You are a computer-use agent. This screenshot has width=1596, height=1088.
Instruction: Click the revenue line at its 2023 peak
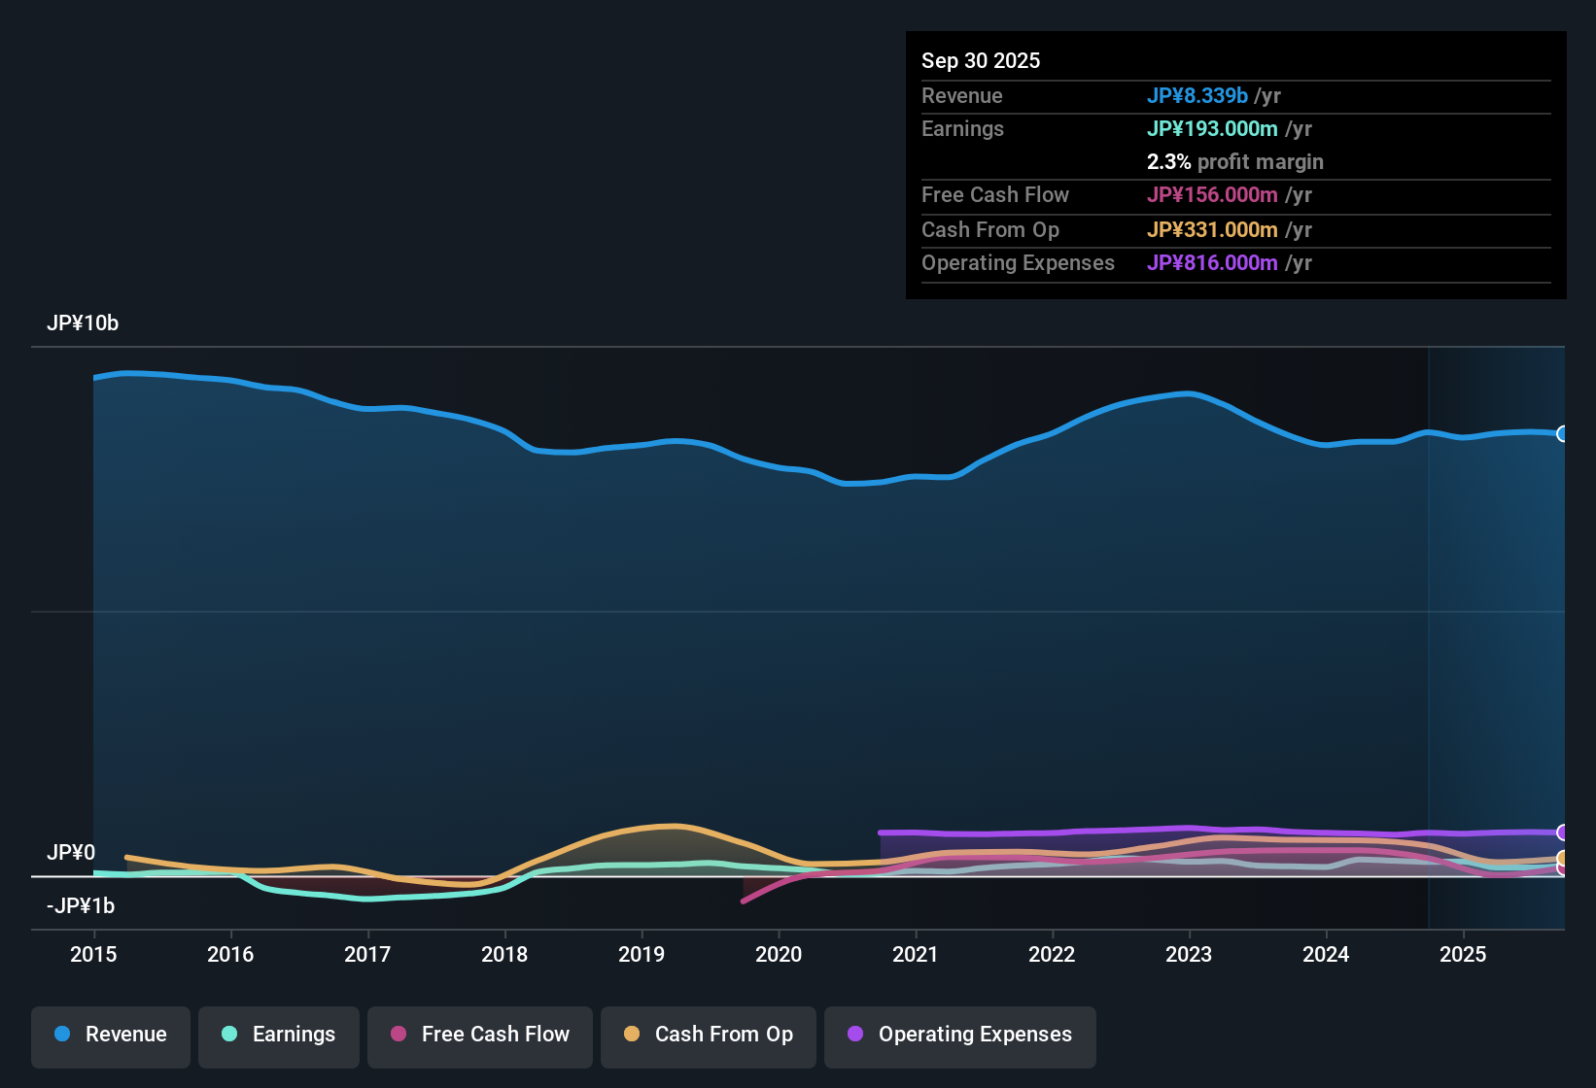[1188, 393]
